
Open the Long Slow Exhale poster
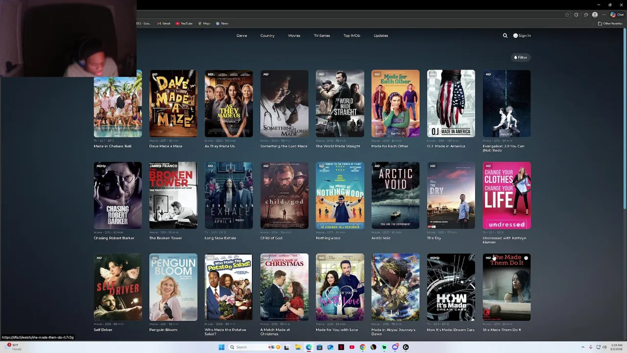click(x=229, y=195)
